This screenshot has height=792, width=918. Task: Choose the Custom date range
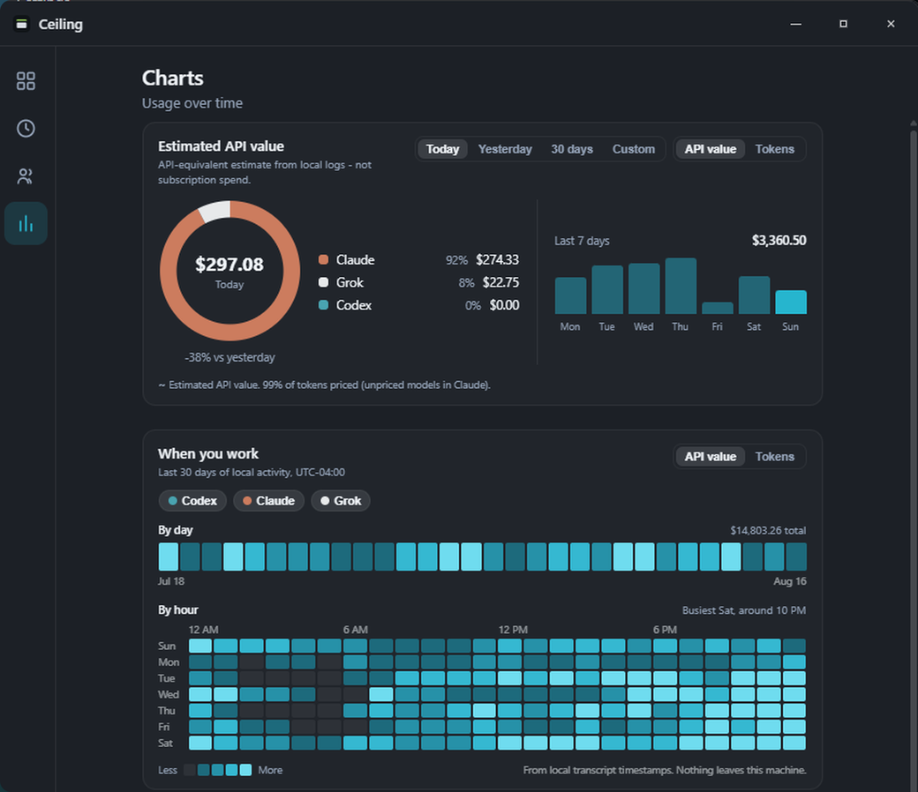(634, 149)
